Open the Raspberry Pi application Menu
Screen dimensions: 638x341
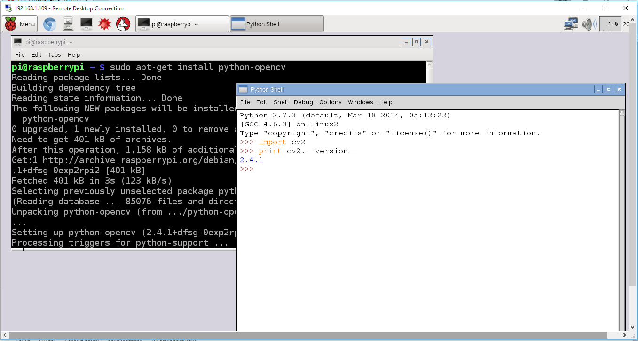click(x=19, y=24)
